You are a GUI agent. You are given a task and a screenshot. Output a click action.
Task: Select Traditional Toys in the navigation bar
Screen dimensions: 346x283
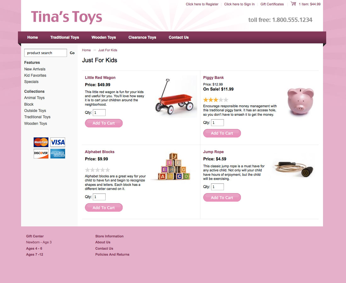point(65,37)
